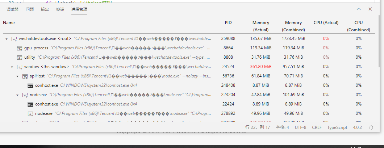Viewport: 384px width, 148px height.
Task: Click node.exe icon for PID 223204
Action: 25,95
